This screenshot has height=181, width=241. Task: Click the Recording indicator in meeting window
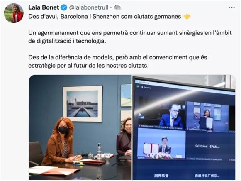click(146, 87)
